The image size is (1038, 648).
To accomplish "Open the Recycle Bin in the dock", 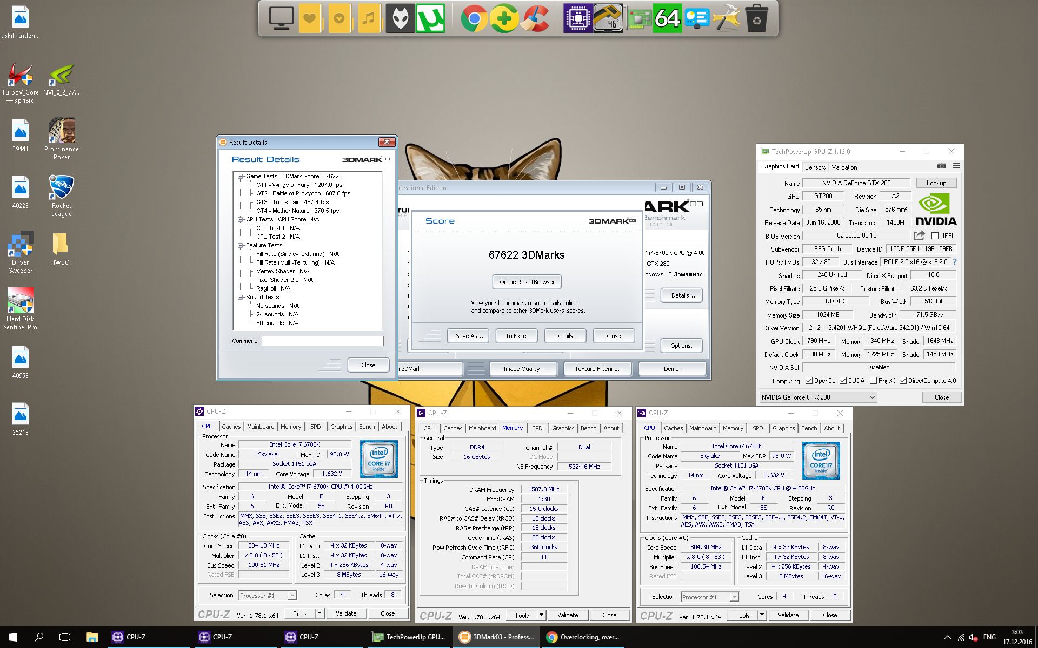I will click(x=756, y=18).
